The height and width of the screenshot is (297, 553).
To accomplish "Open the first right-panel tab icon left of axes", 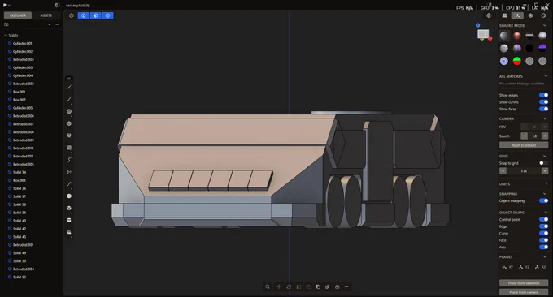I will 505,15.
